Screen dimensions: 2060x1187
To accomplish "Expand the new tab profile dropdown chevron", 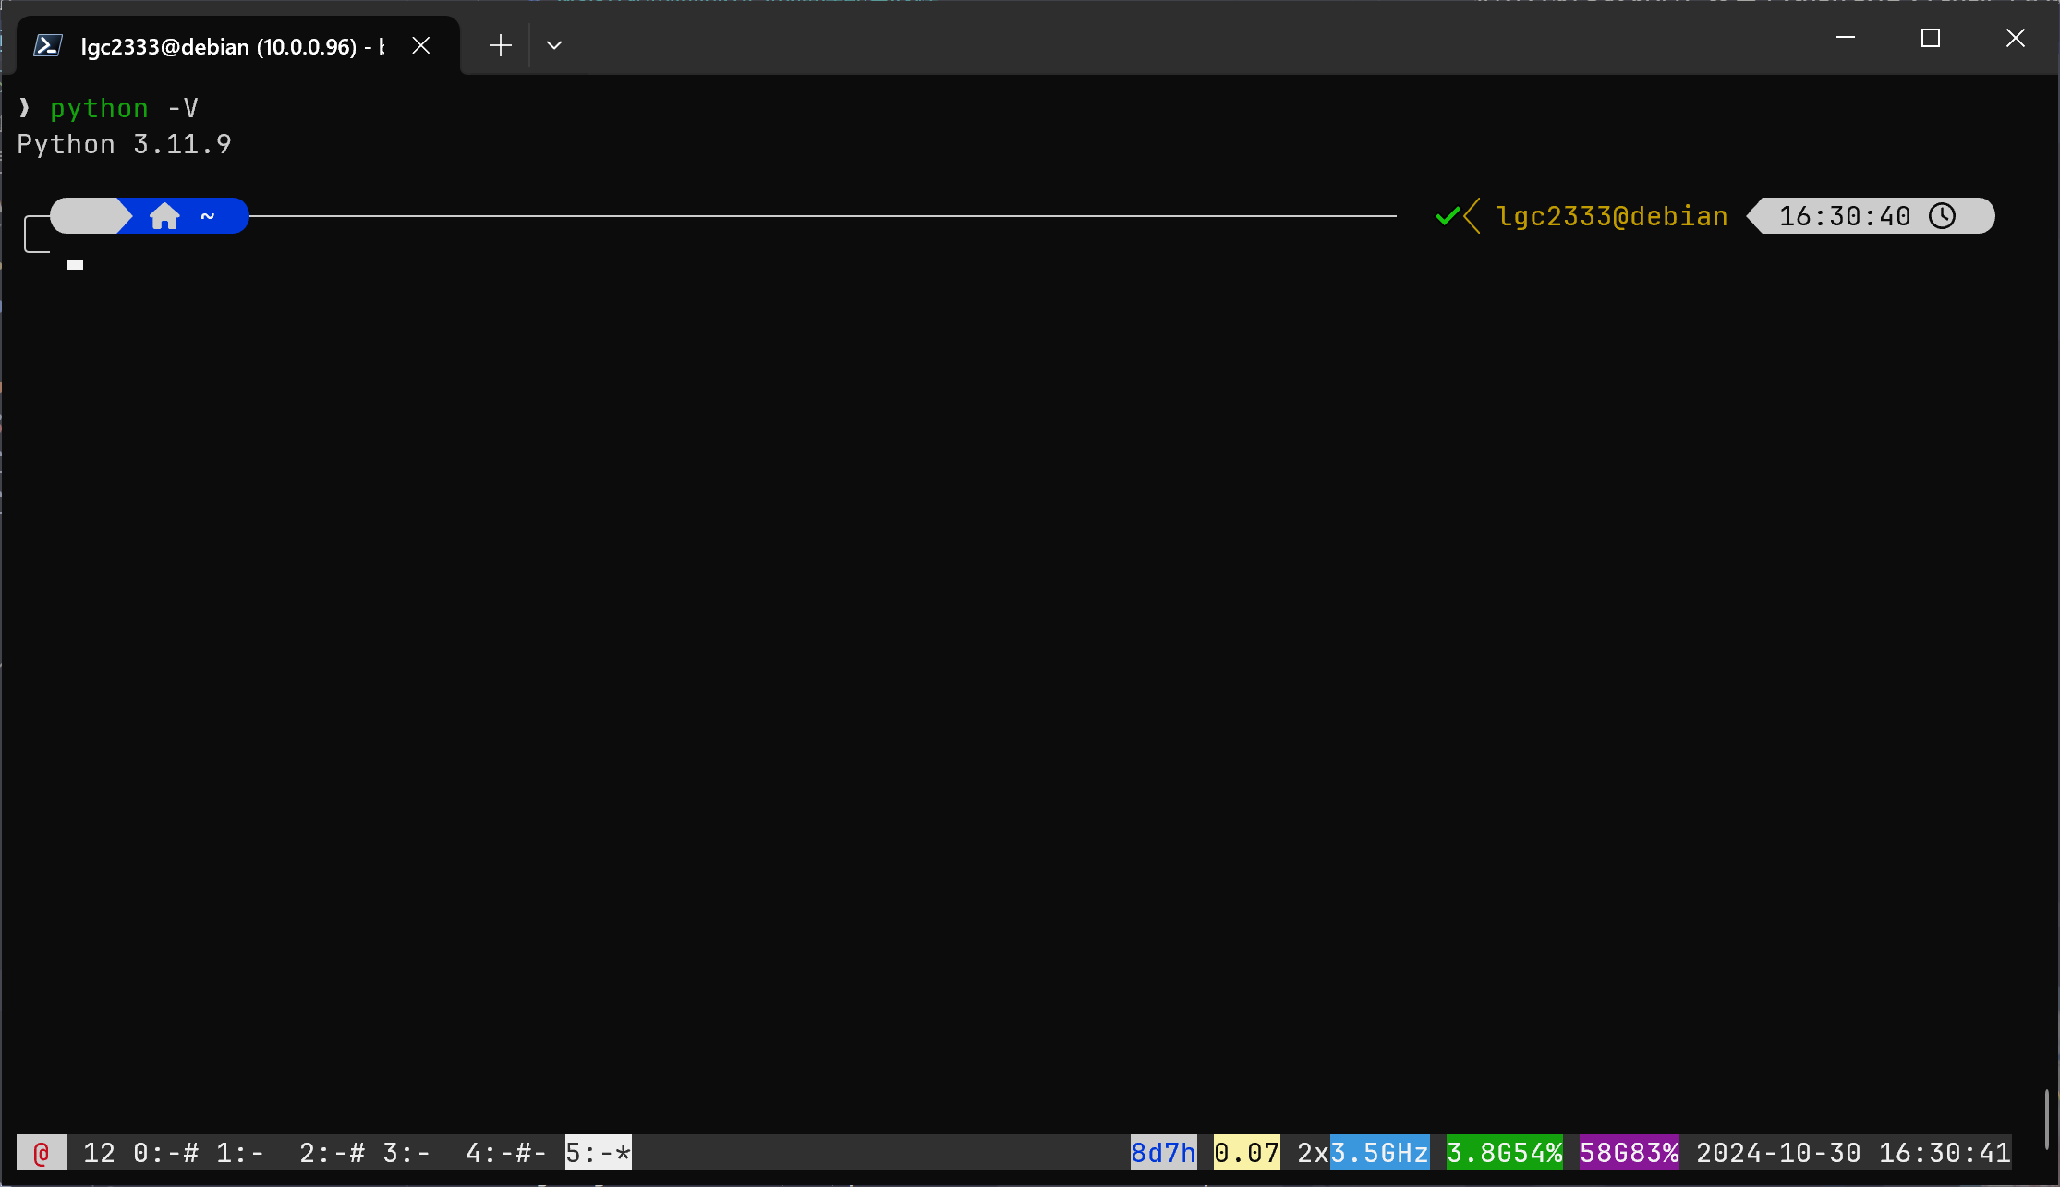I will (x=554, y=45).
